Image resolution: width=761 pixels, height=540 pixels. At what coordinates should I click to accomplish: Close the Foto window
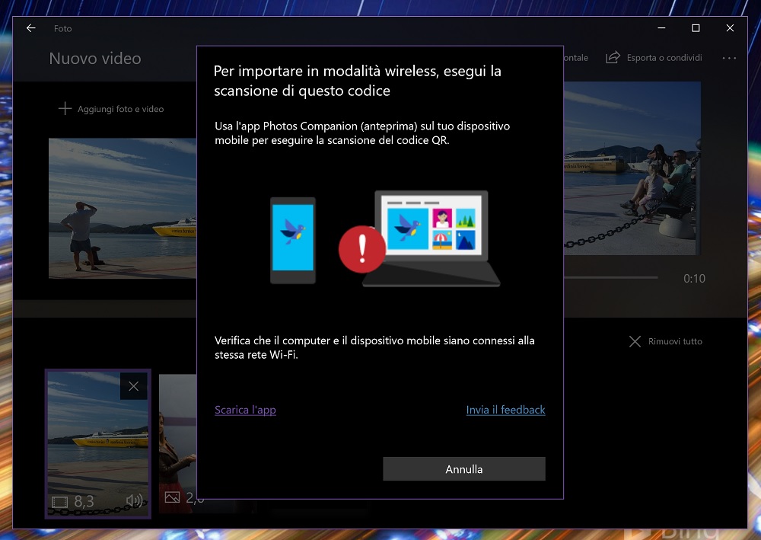(x=730, y=28)
